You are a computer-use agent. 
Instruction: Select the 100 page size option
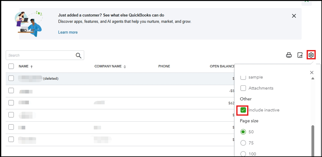click(x=243, y=154)
